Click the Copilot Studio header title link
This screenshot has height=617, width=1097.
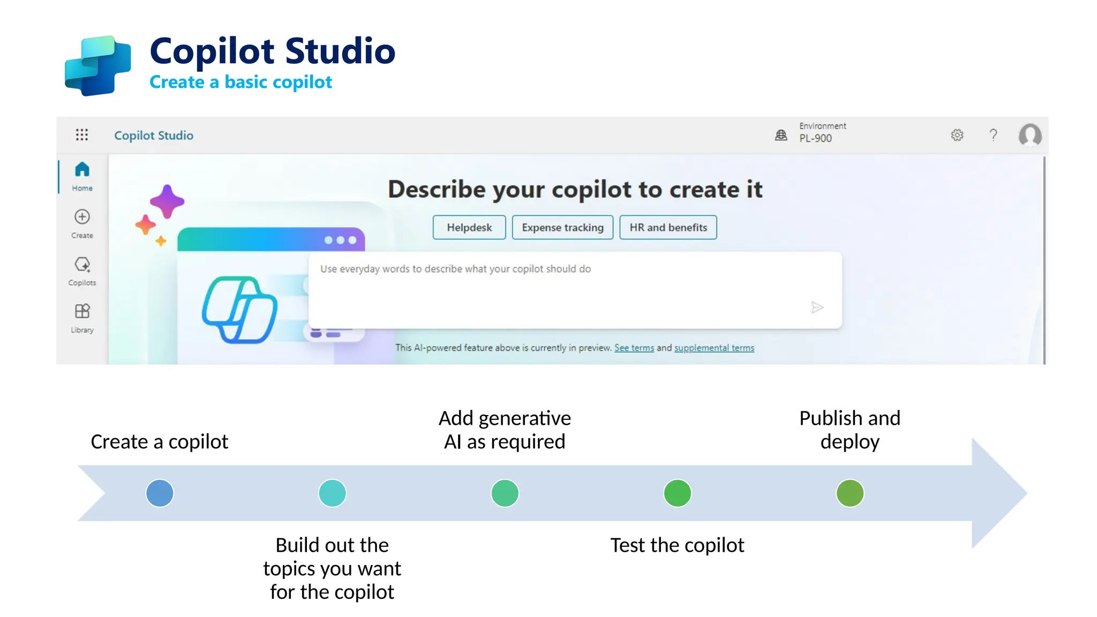(x=154, y=136)
